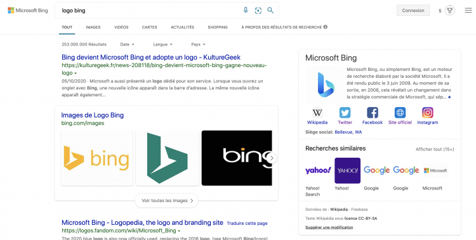Image resolution: width=476 pixels, height=240 pixels.
Task: Open À propos des résultats de recherche
Action: tap(281, 27)
